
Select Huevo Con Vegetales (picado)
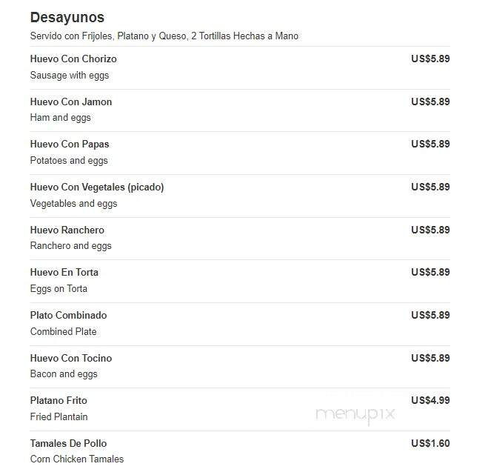(x=97, y=187)
